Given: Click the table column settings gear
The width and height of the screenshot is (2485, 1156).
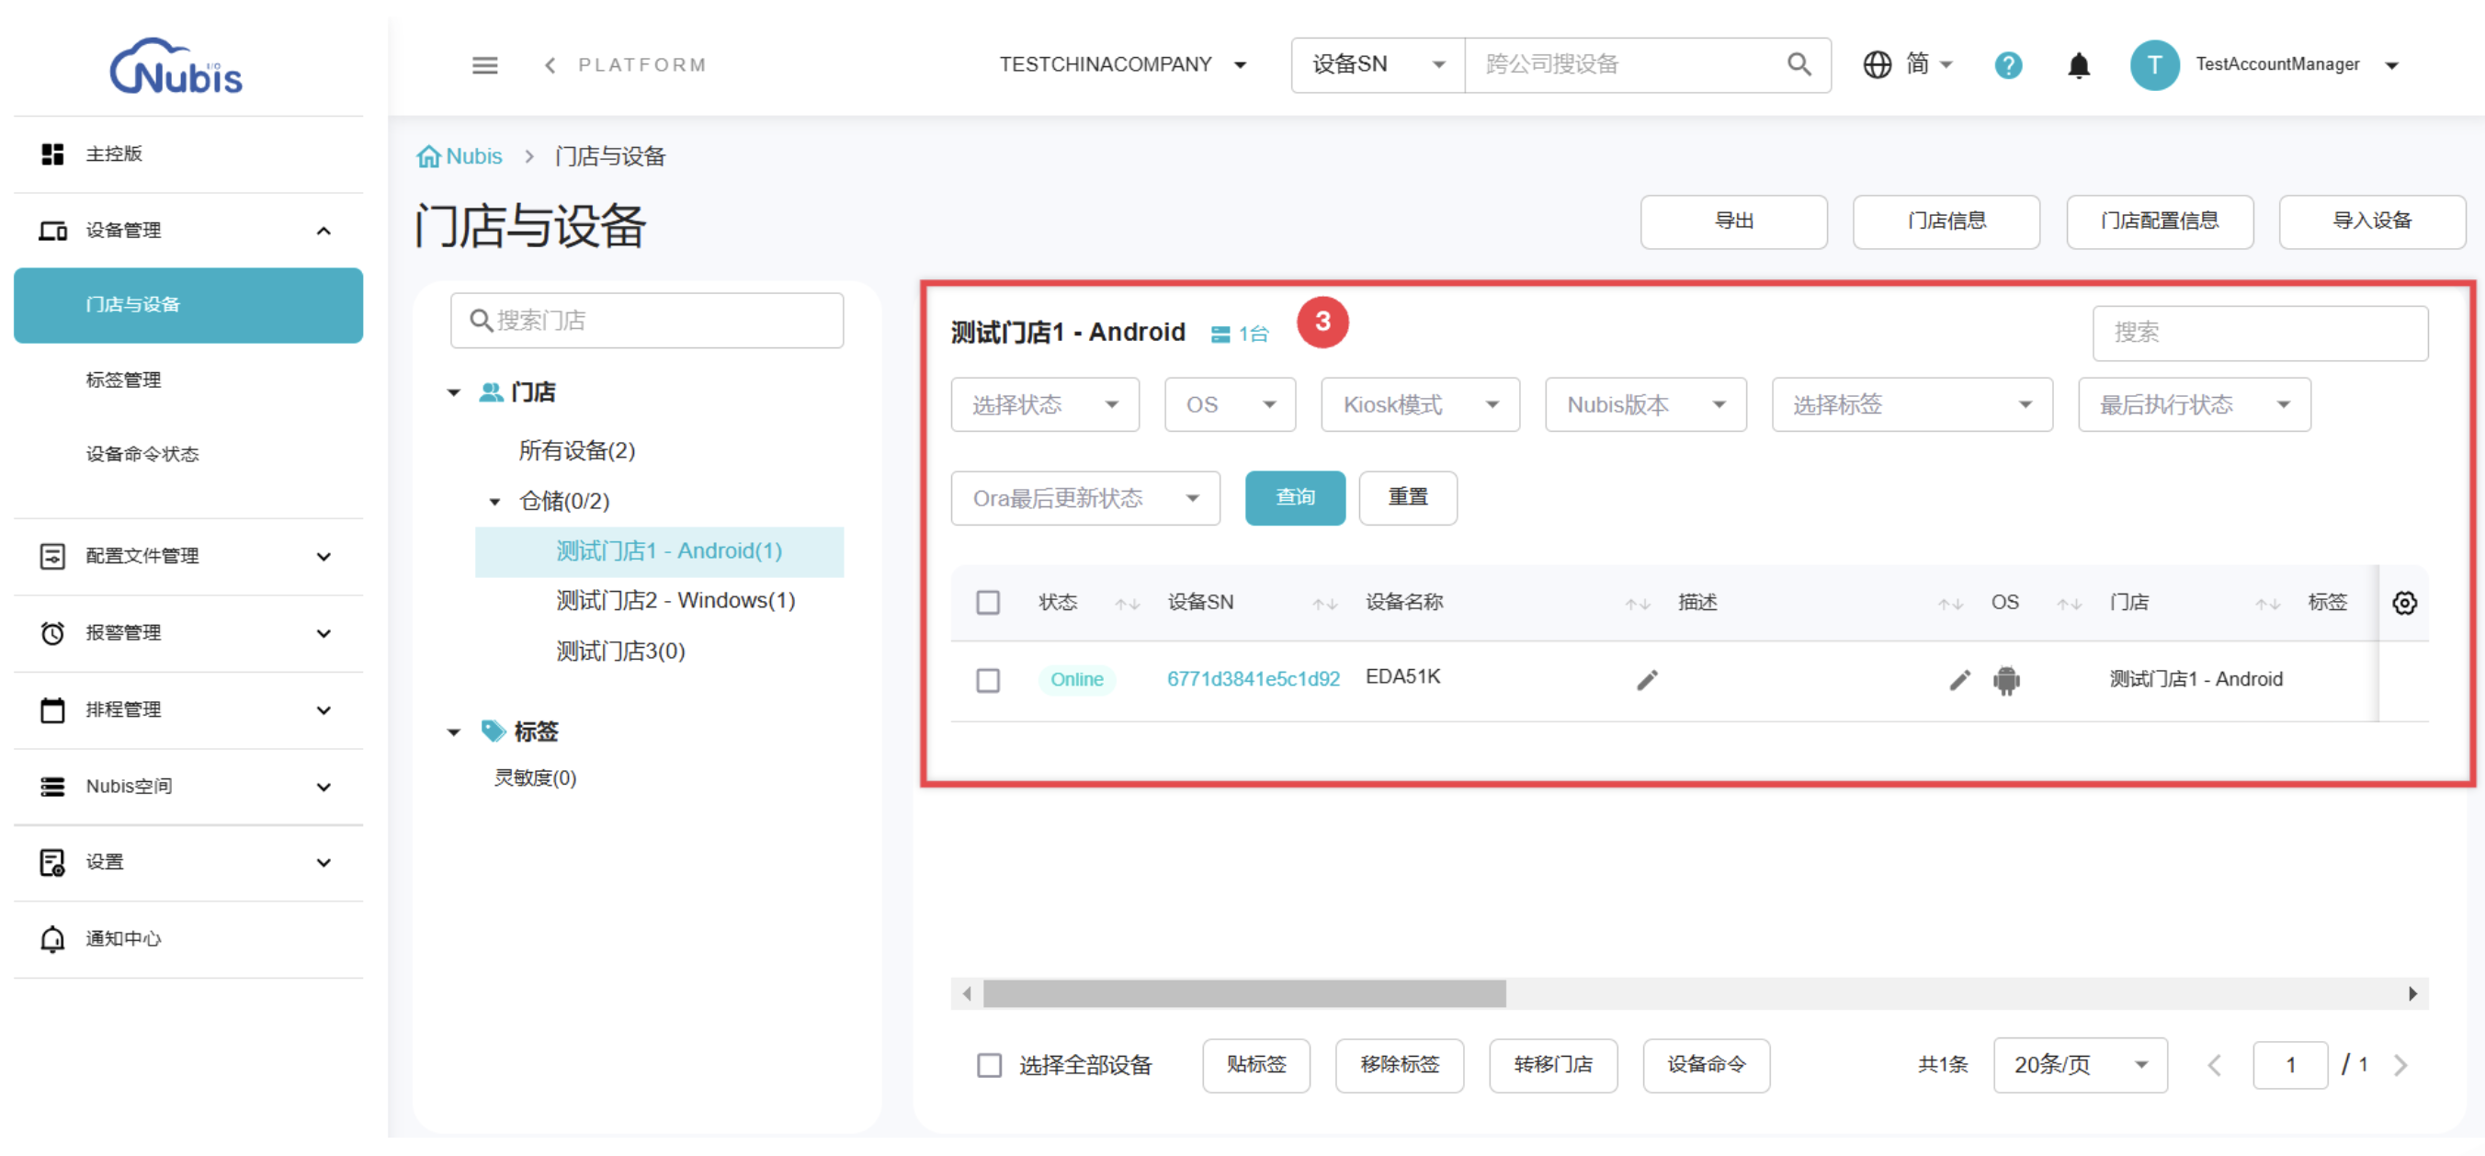Looking at the screenshot, I should pyautogui.click(x=2403, y=603).
